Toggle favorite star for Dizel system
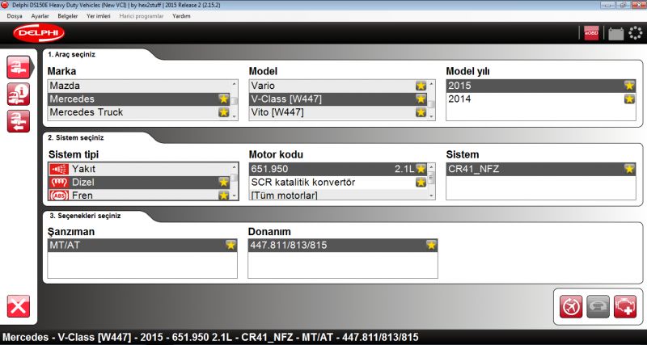The height and width of the screenshot is (345, 647). 224,182
